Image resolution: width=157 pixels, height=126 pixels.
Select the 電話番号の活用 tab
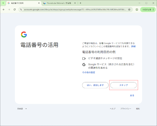[24, 3]
